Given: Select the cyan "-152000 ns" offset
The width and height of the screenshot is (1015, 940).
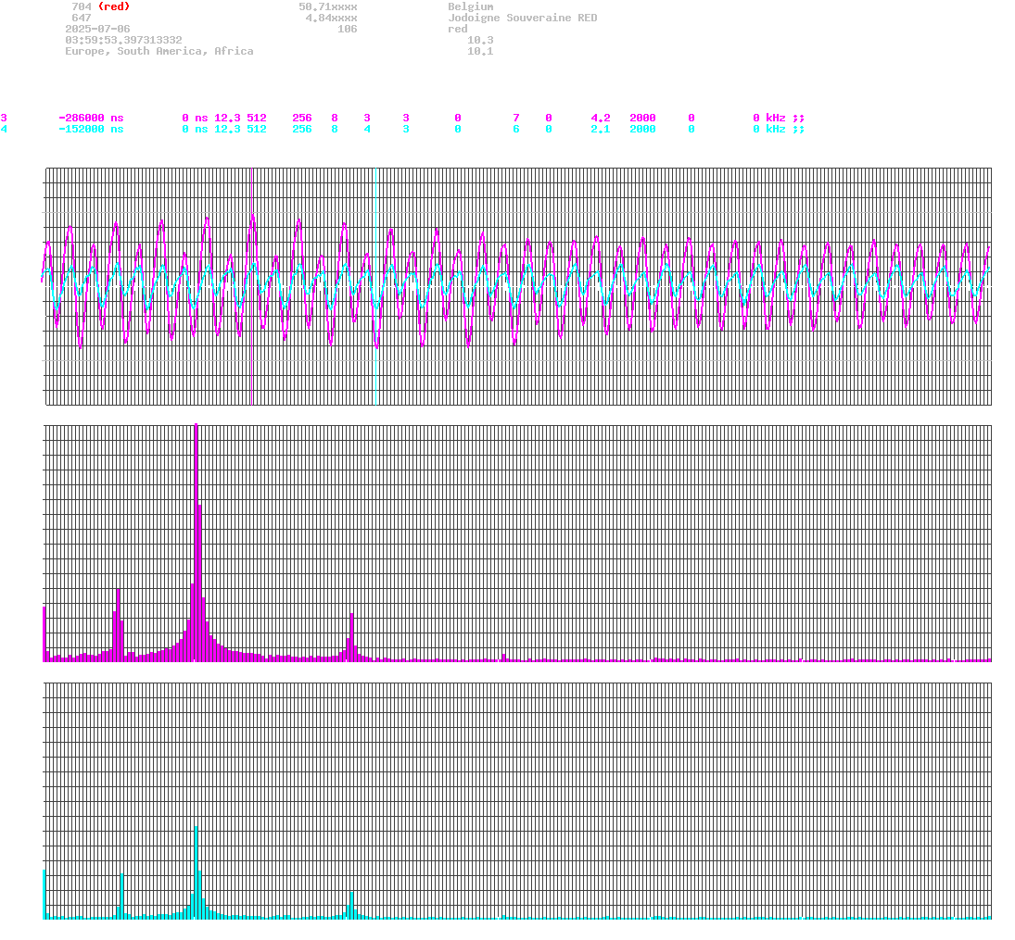Looking at the screenshot, I should click(91, 129).
